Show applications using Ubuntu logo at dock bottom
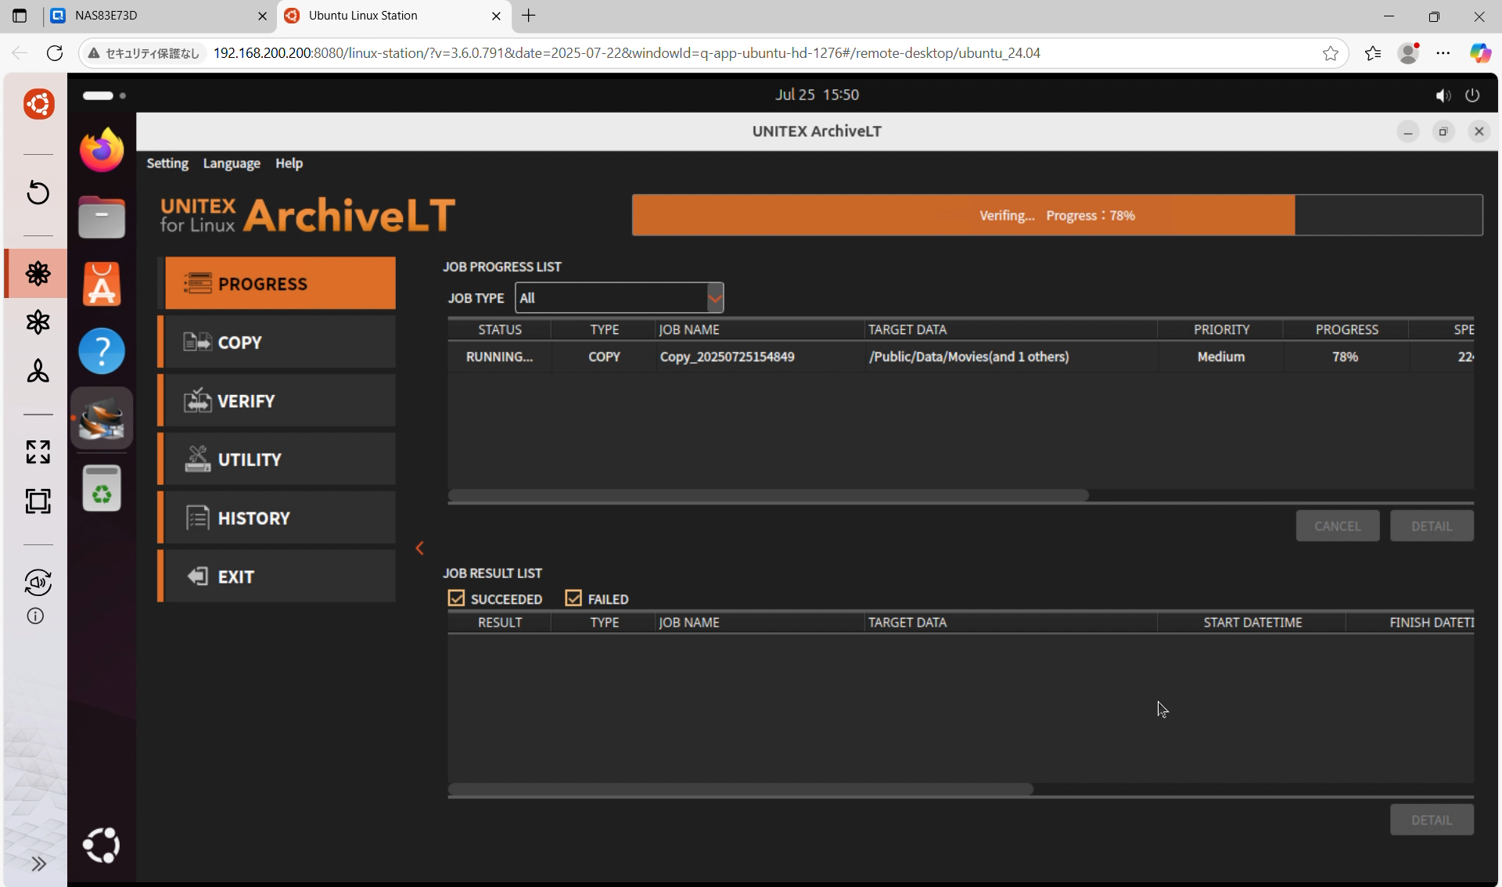Screen dimensions: 1502x887 click(x=102, y=845)
